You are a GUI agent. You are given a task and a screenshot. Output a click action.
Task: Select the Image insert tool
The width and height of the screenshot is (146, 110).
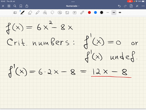(67, 13)
